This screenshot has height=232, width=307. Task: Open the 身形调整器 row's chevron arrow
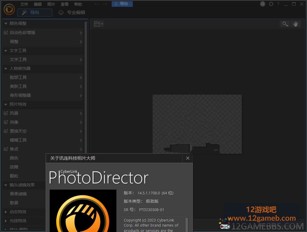tap(81, 96)
